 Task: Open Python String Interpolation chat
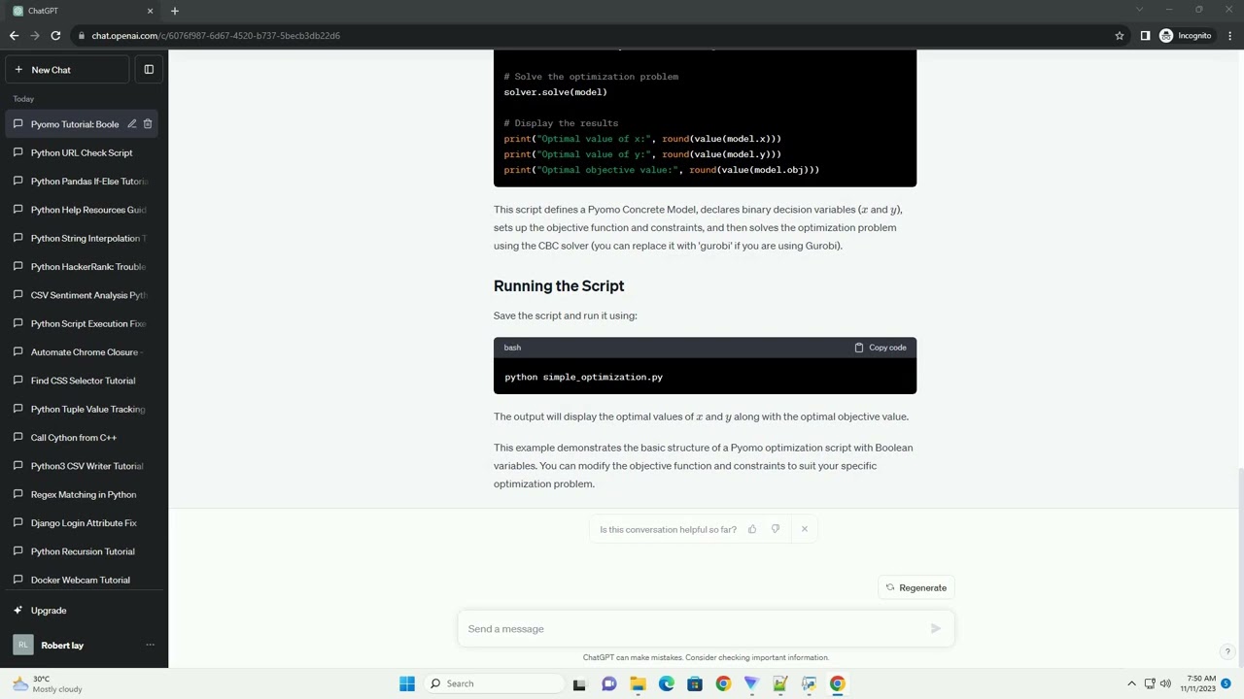coord(84,238)
